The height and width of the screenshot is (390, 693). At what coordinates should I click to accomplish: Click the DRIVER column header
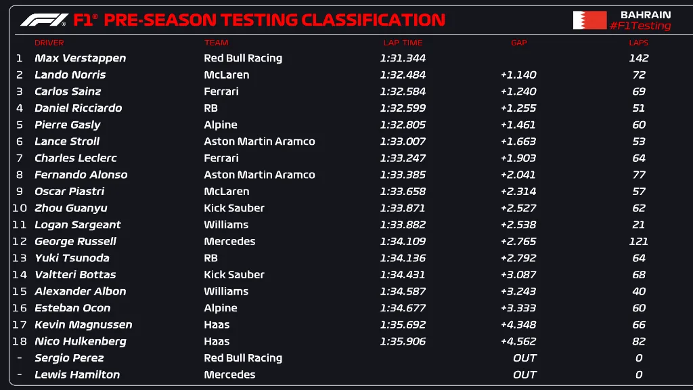(x=49, y=43)
